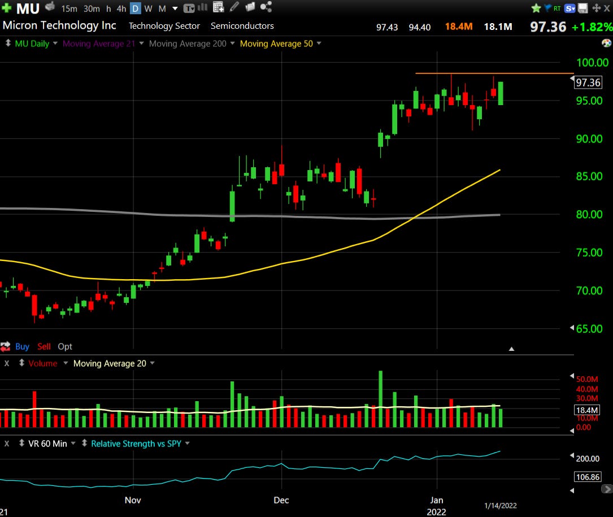Click the floppy disk save icon

pos(583,8)
